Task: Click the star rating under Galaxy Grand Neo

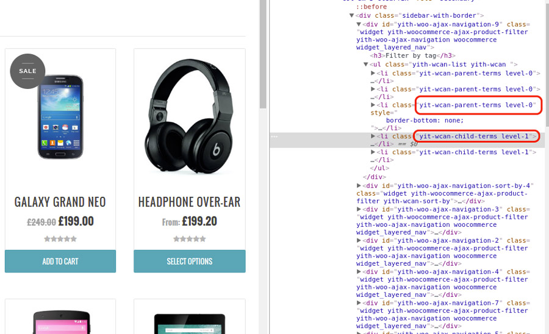Action: tap(60, 239)
